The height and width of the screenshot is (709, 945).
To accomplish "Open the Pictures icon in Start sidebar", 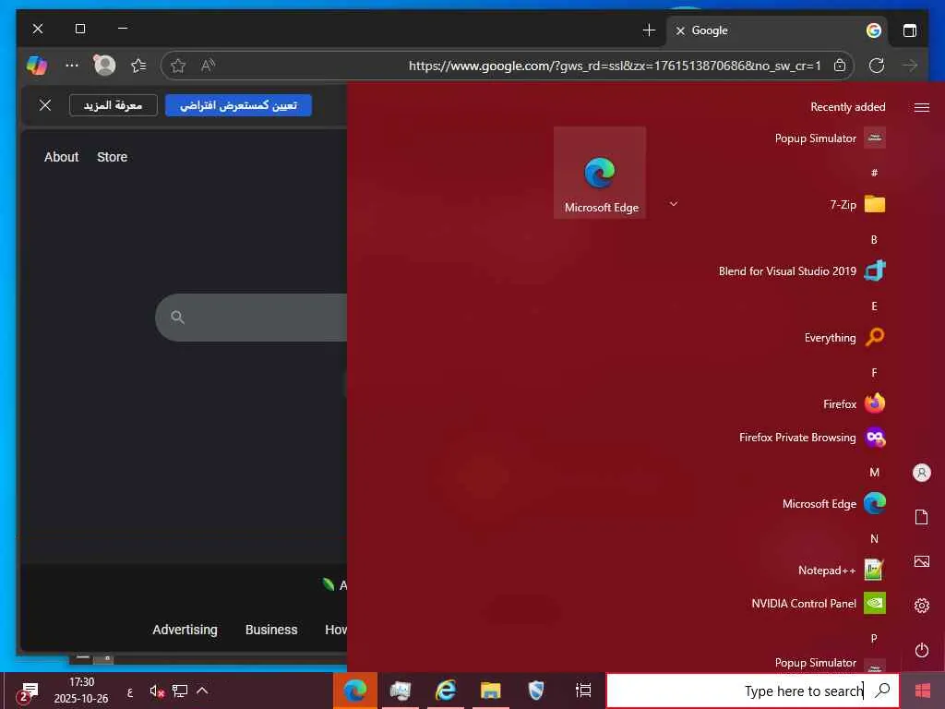I will [922, 561].
